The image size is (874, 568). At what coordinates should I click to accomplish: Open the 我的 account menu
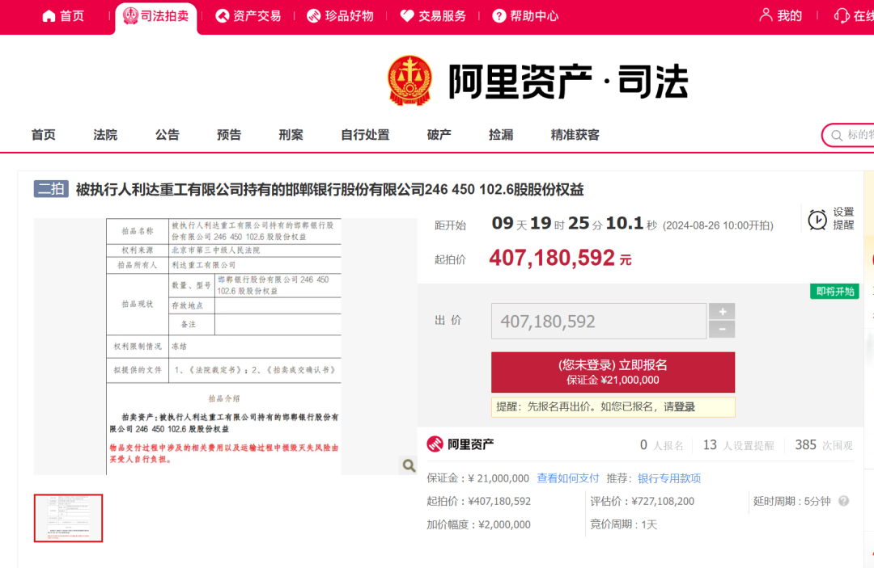coord(780,15)
